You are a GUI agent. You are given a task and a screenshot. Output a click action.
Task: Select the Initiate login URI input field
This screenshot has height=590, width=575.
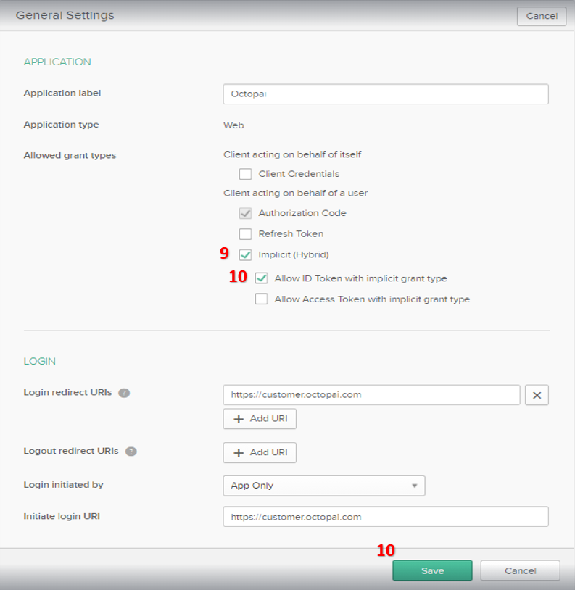coord(385,517)
